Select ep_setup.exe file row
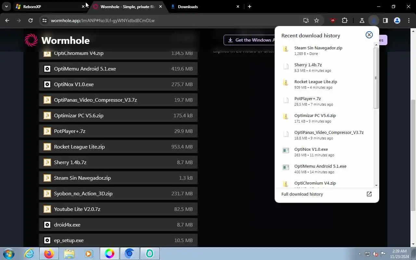 (118, 240)
